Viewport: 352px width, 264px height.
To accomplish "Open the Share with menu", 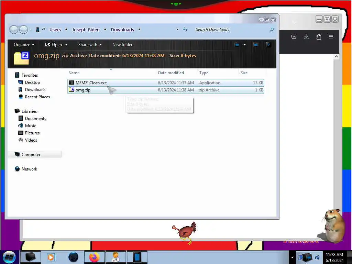I will pos(90,45).
